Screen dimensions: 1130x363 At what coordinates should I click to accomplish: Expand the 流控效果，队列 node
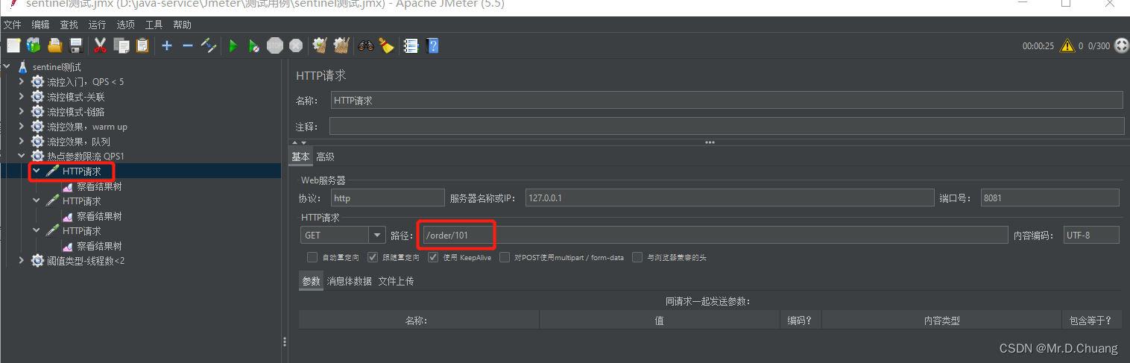[x=22, y=142]
